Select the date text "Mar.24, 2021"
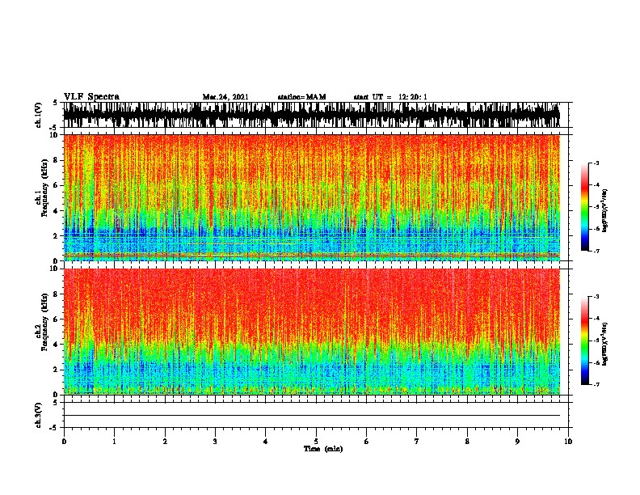This screenshot has height=495, width=640. click(x=225, y=97)
